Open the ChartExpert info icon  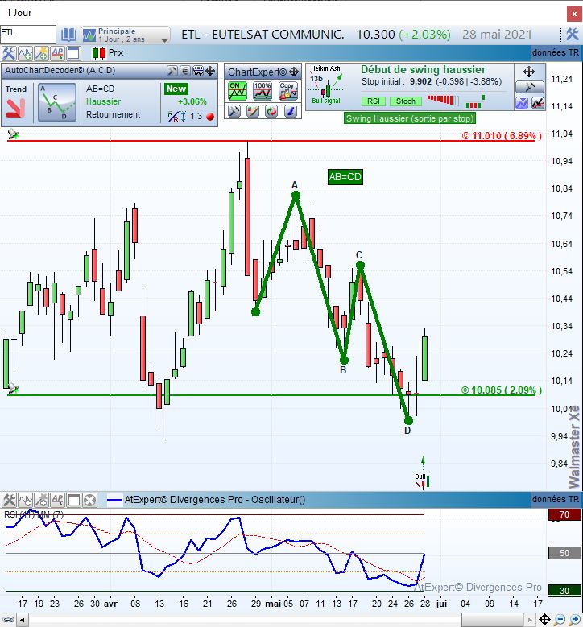click(290, 111)
